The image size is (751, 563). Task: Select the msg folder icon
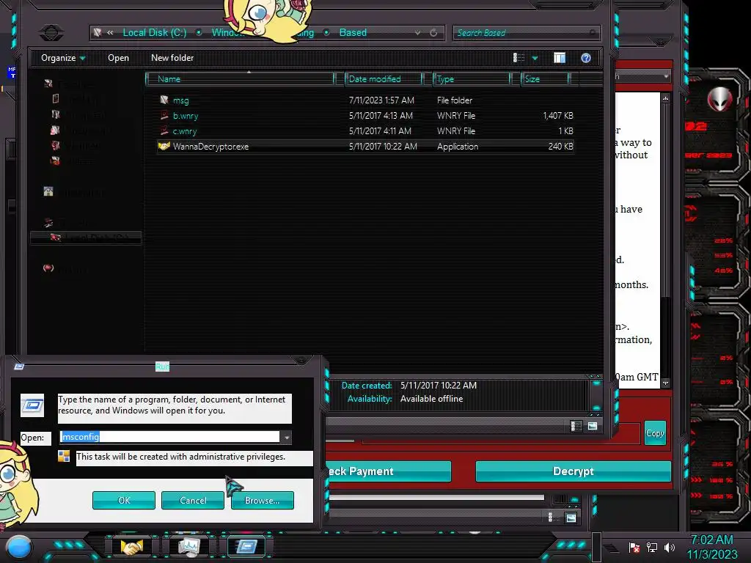click(x=164, y=100)
